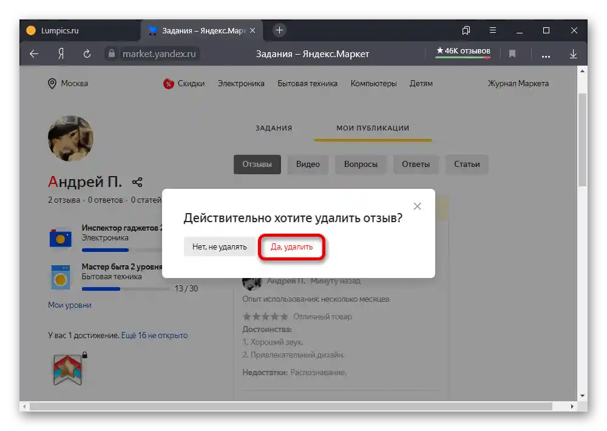607x431 pixels.
Task: Click the vertical scrollbar up arrow
Action: [582, 71]
